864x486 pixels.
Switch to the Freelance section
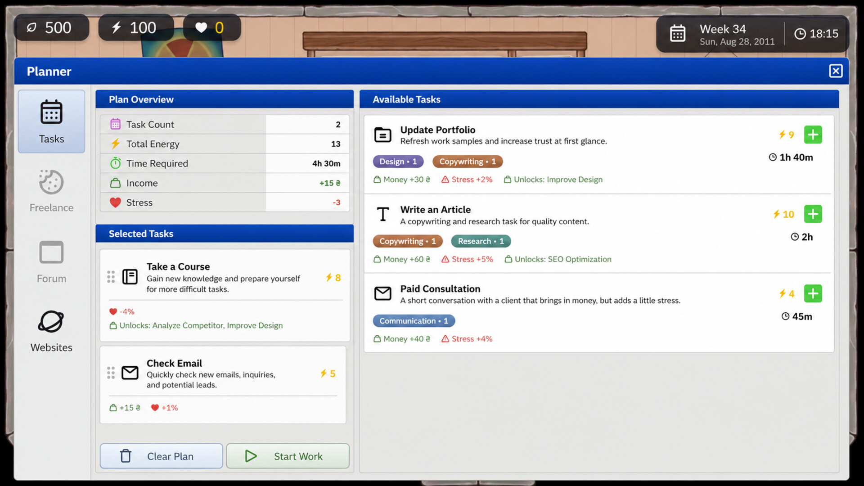tap(51, 191)
